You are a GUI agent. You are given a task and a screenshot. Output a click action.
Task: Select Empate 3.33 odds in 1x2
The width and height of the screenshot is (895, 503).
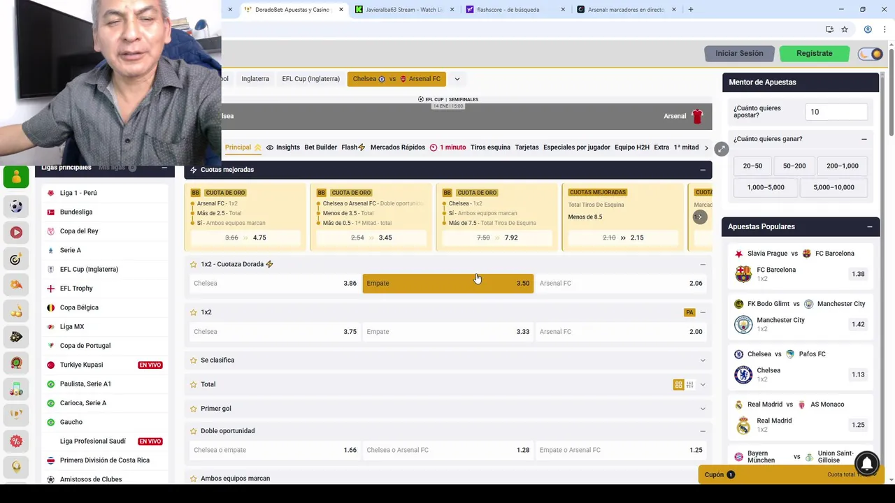click(447, 332)
